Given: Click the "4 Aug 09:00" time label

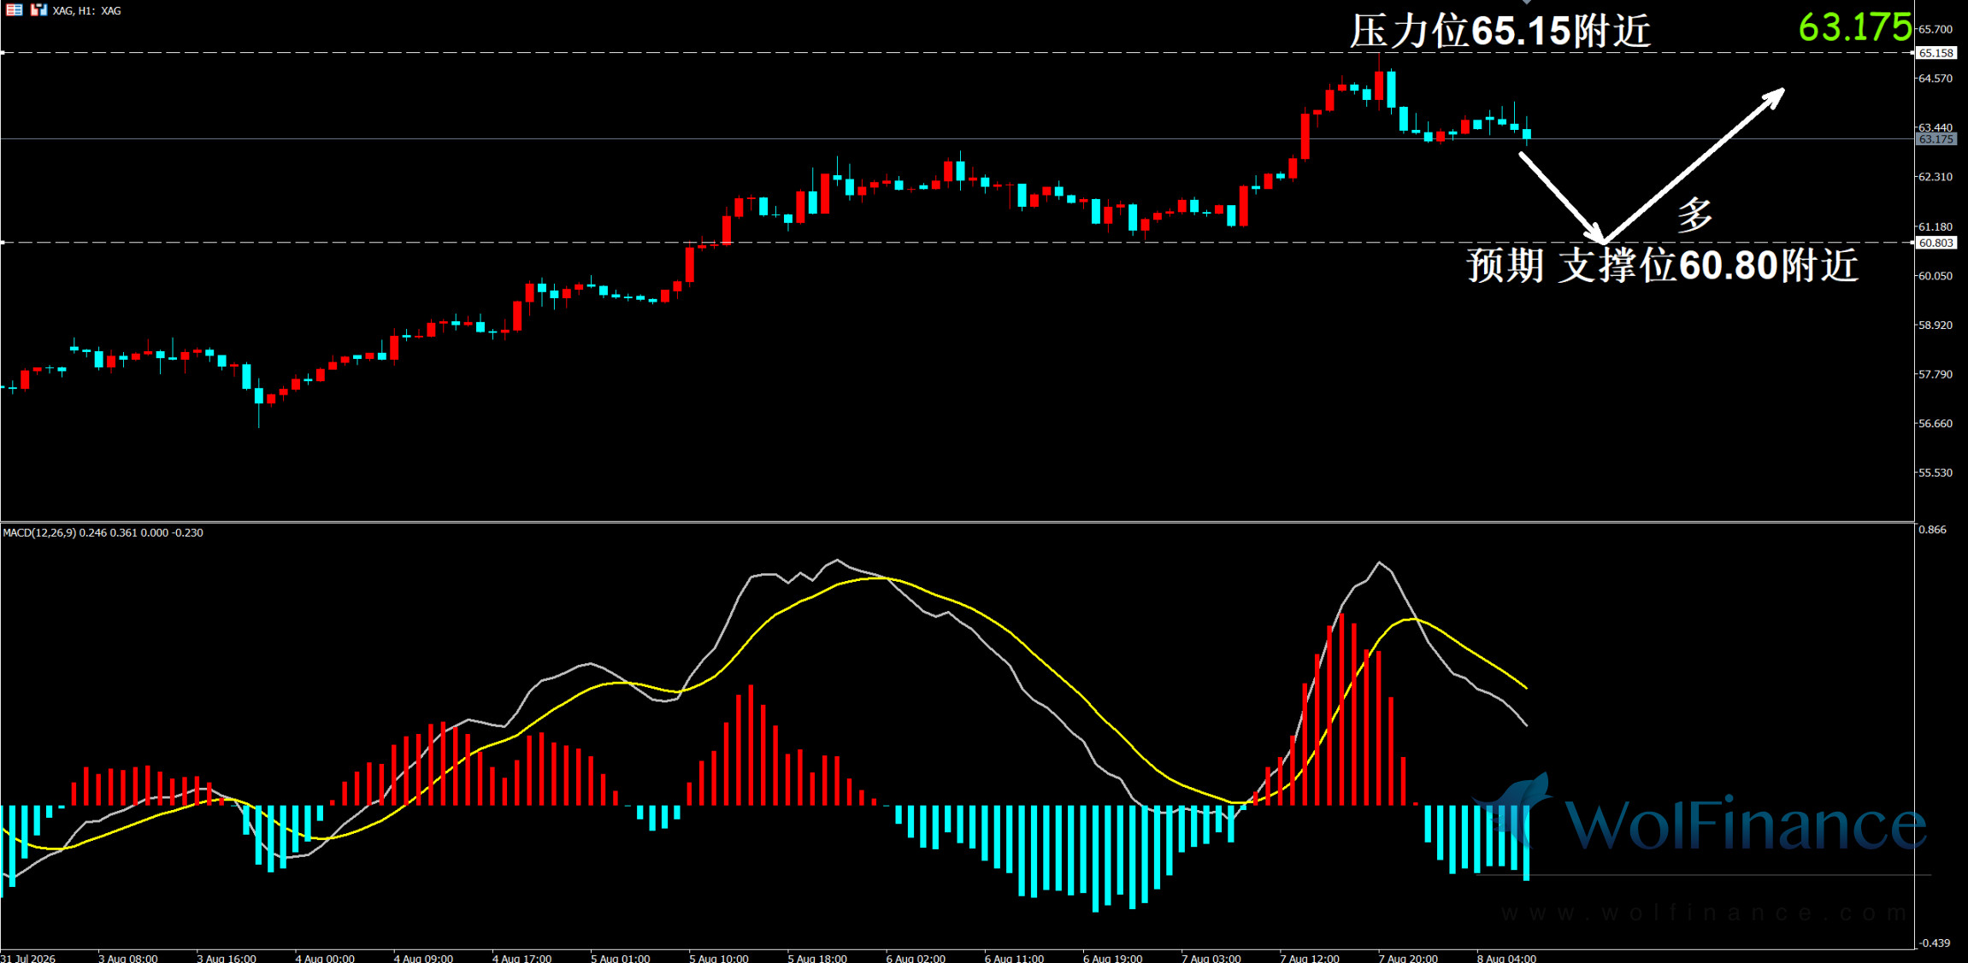Looking at the screenshot, I should click(423, 958).
